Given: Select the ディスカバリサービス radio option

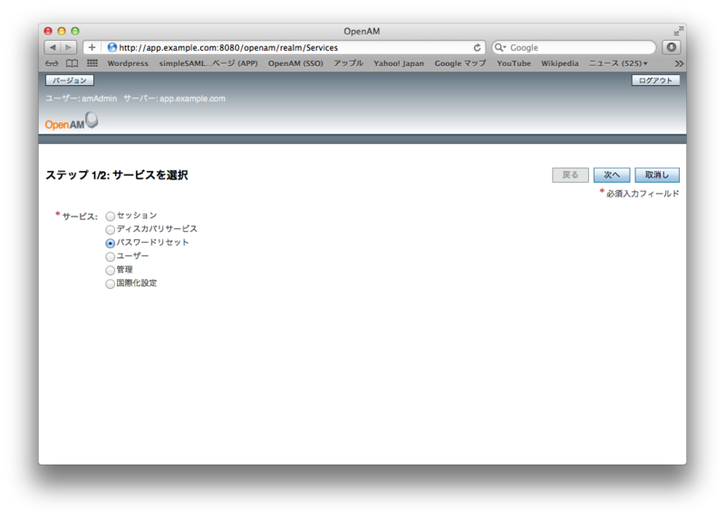Looking at the screenshot, I should pyautogui.click(x=111, y=230).
